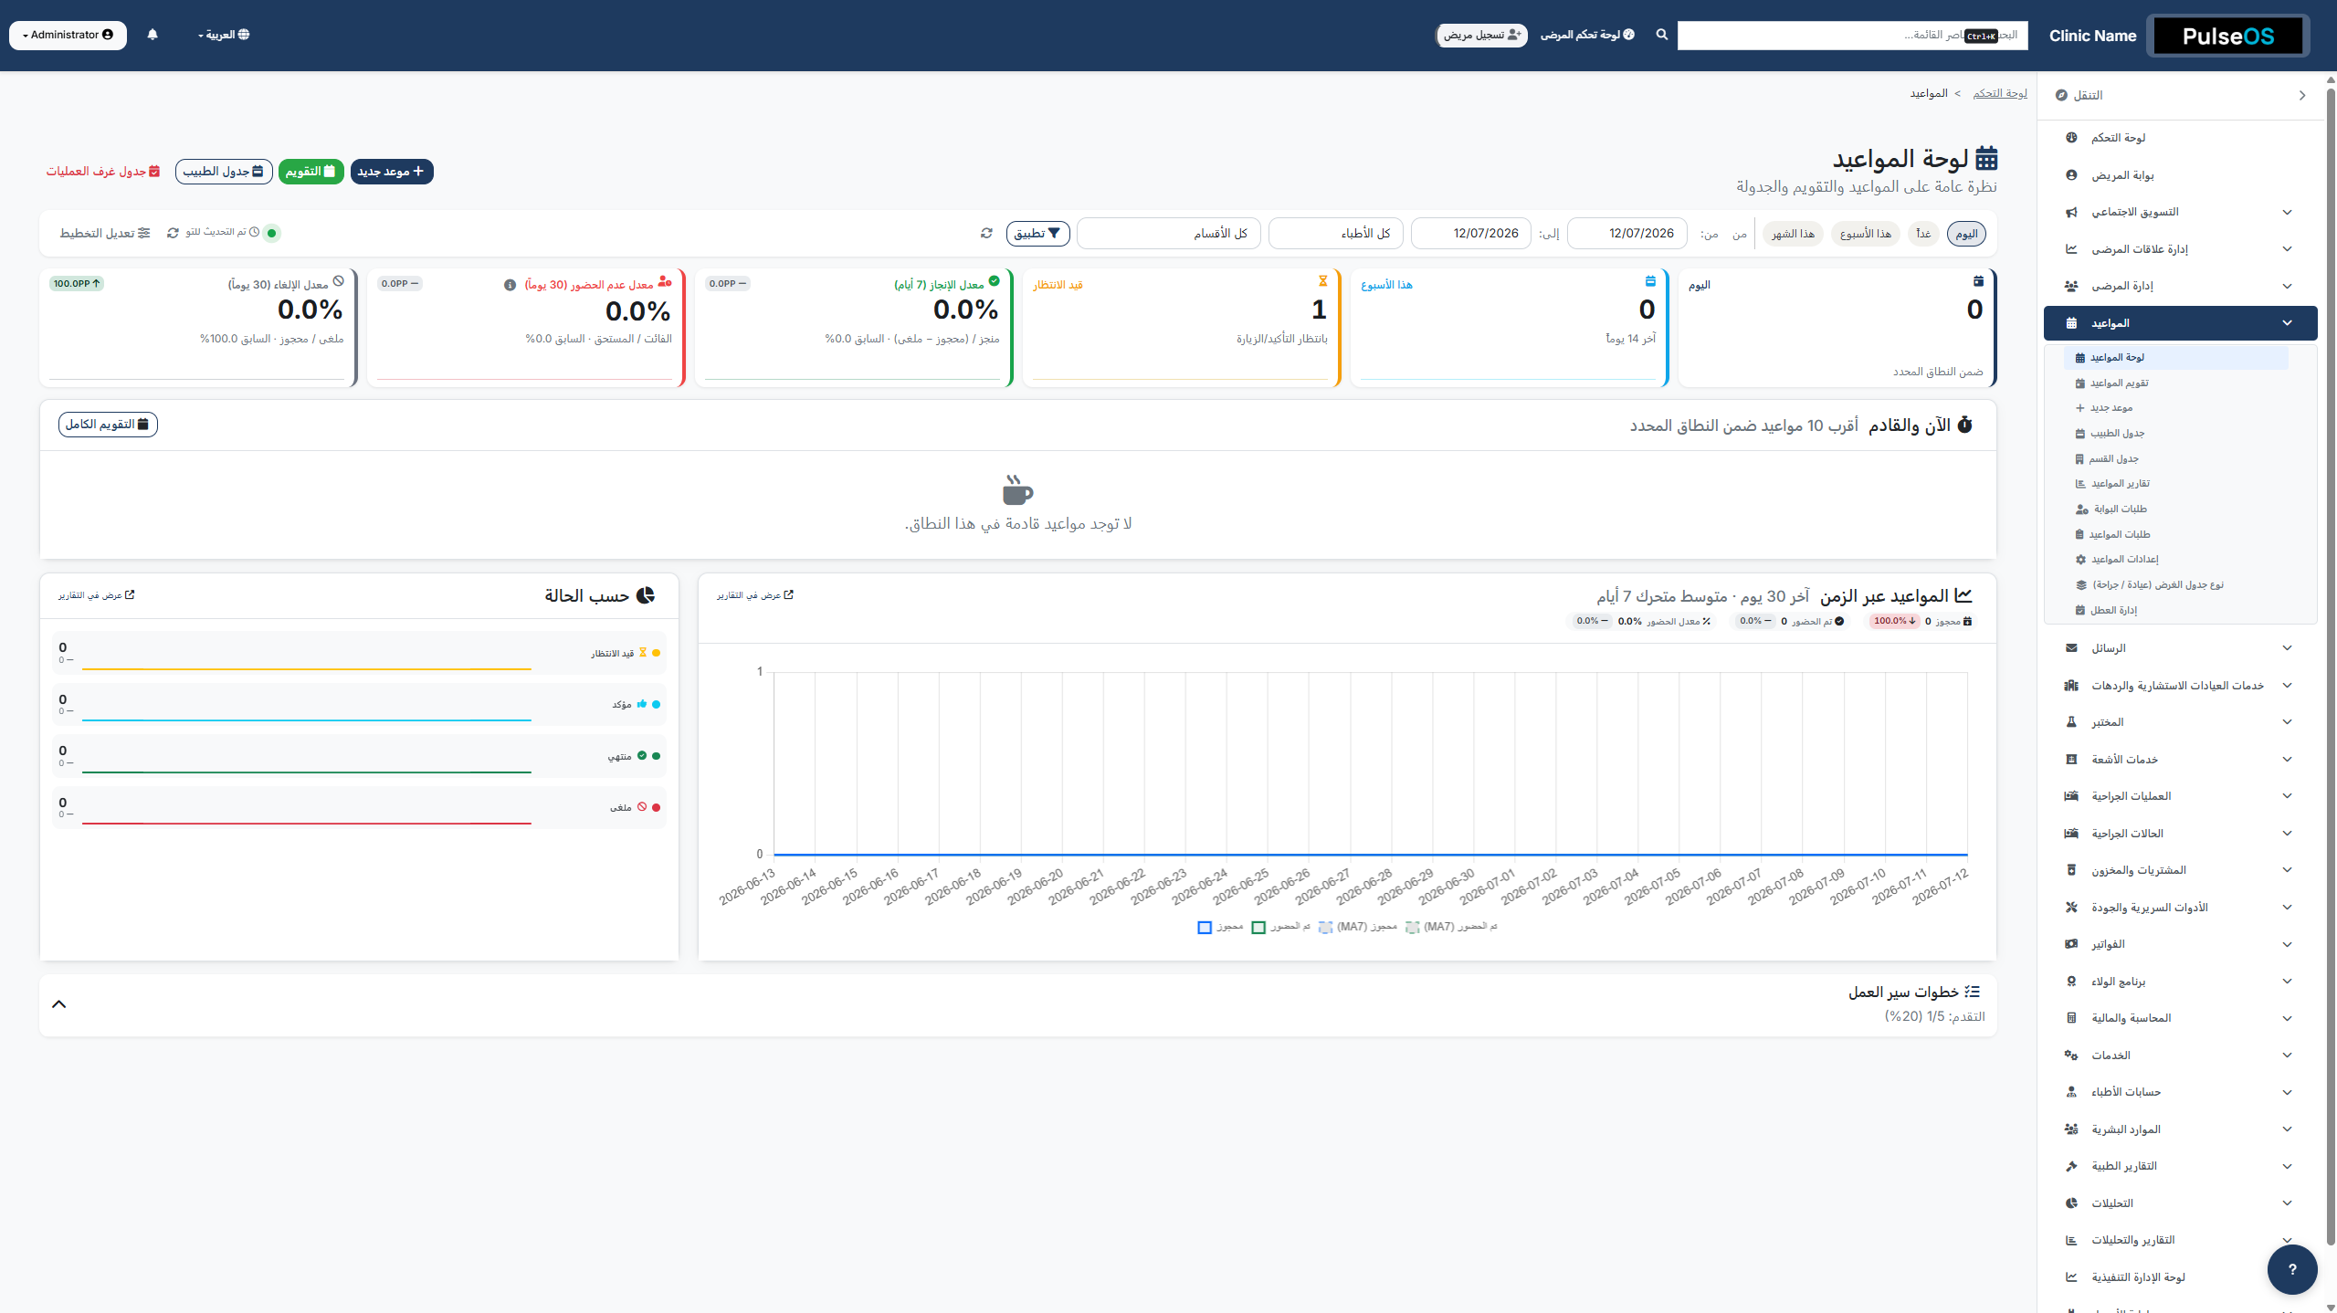Image resolution: width=2337 pixels, height=1313 pixels.
Task: Click the تطبيق filter button
Action: point(1037,234)
